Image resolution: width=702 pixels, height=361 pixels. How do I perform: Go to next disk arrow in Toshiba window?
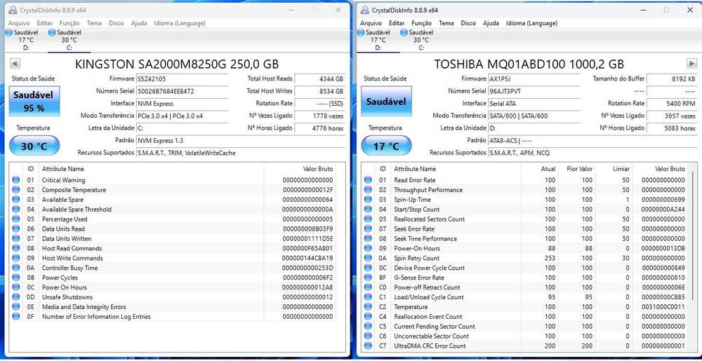691,64
